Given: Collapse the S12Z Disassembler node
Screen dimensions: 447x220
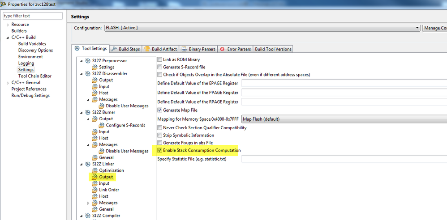Looking at the screenshot, I should pos(82,74).
